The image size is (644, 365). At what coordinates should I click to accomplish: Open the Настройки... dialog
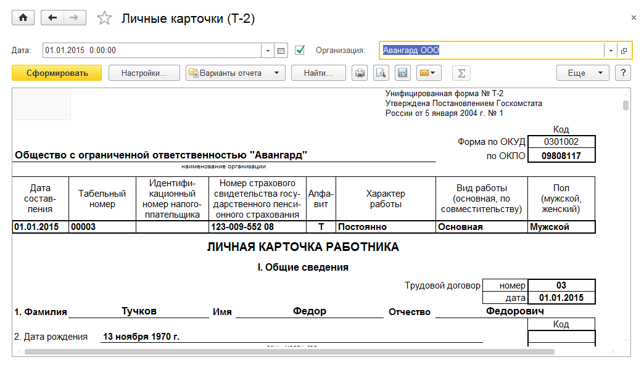tap(144, 73)
